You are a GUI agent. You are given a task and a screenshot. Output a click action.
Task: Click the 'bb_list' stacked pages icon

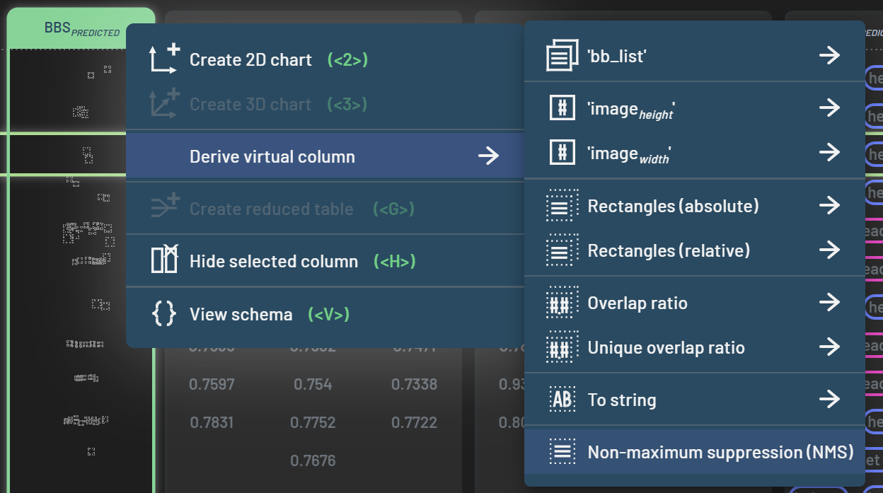(562, 56)
